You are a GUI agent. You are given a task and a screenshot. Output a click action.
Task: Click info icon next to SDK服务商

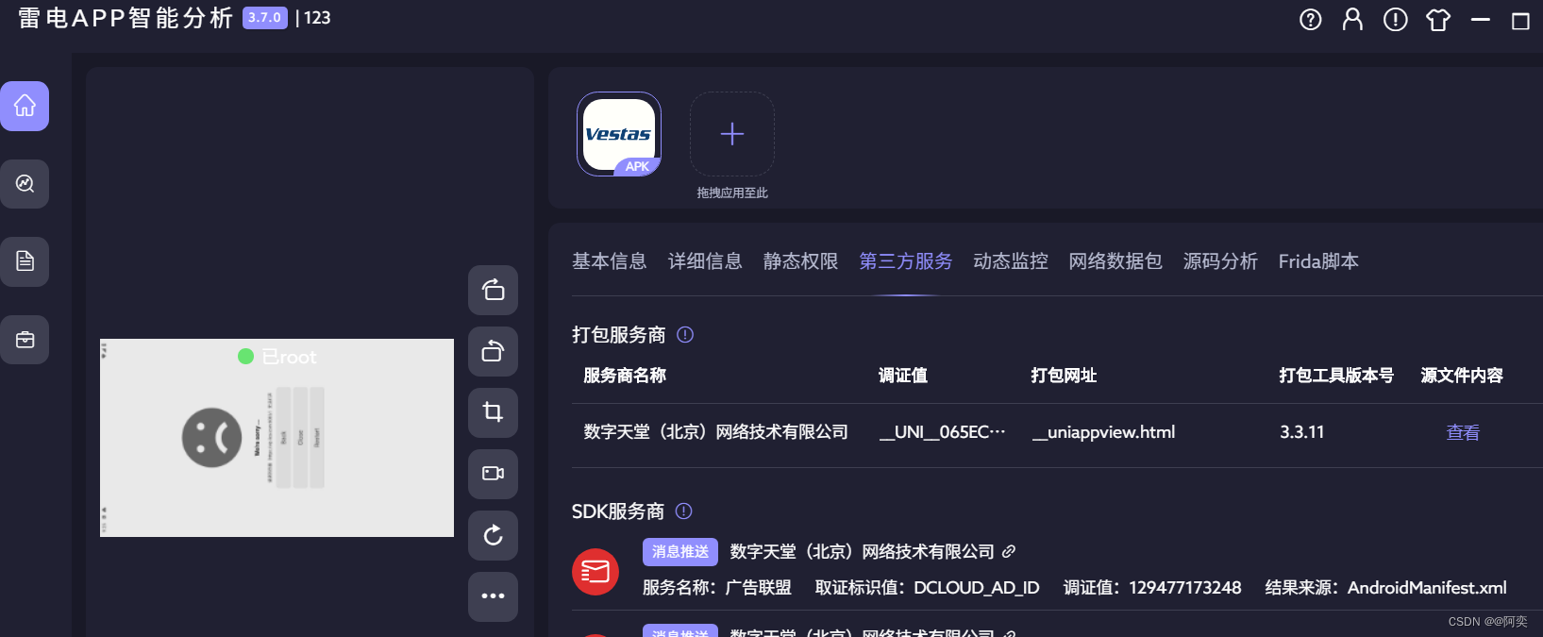point(684,511)
